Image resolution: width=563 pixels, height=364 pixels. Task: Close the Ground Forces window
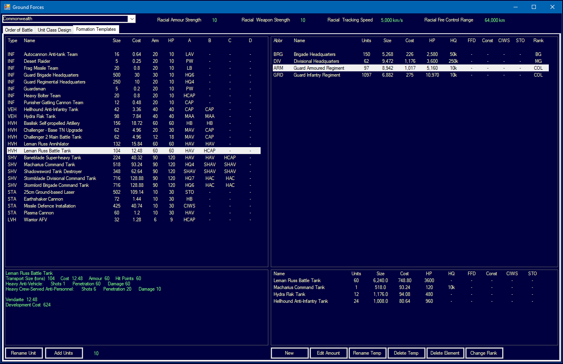[x=552, y=7]
